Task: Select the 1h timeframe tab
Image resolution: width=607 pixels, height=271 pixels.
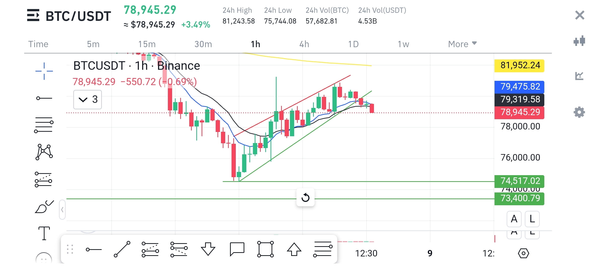Action: click(255, 44)
